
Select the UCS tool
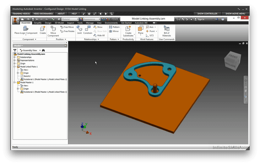click(x=150, y=35)
